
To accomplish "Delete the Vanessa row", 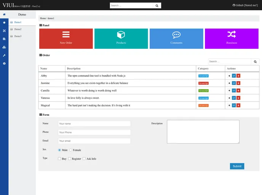I will pyautogui.click(x=238, y=98).
